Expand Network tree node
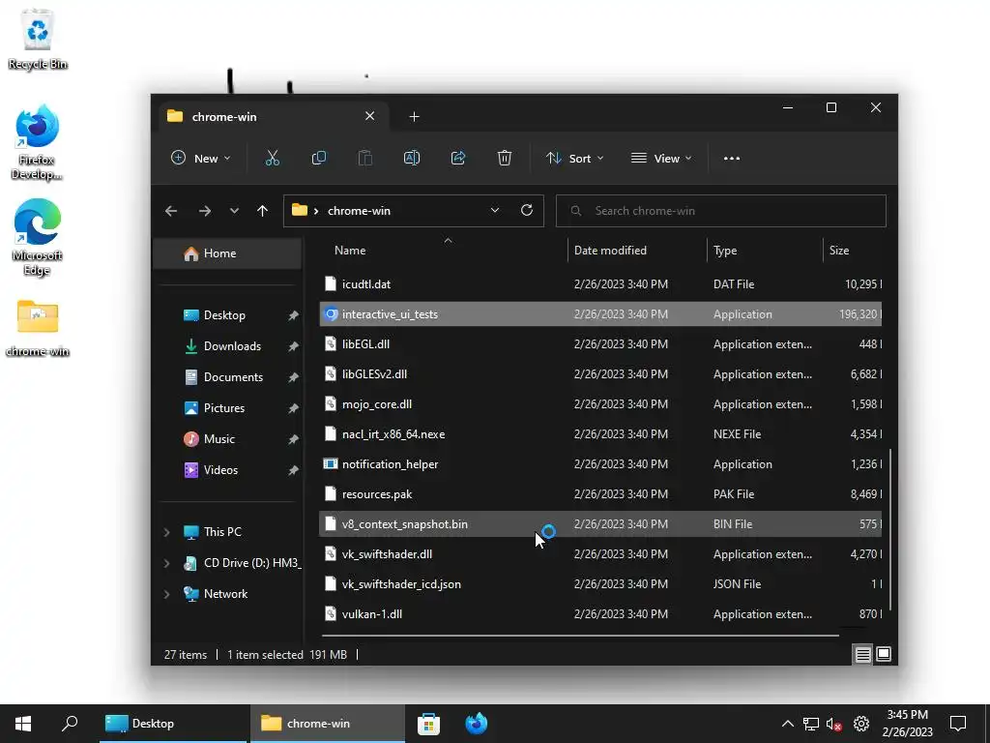The image size is (990, 743). click(166, 594)
